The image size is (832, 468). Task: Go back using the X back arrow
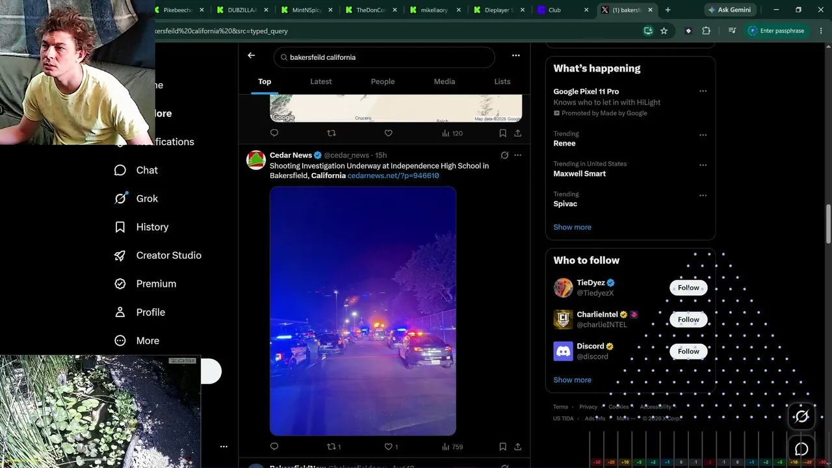click(x=251, y=56)
